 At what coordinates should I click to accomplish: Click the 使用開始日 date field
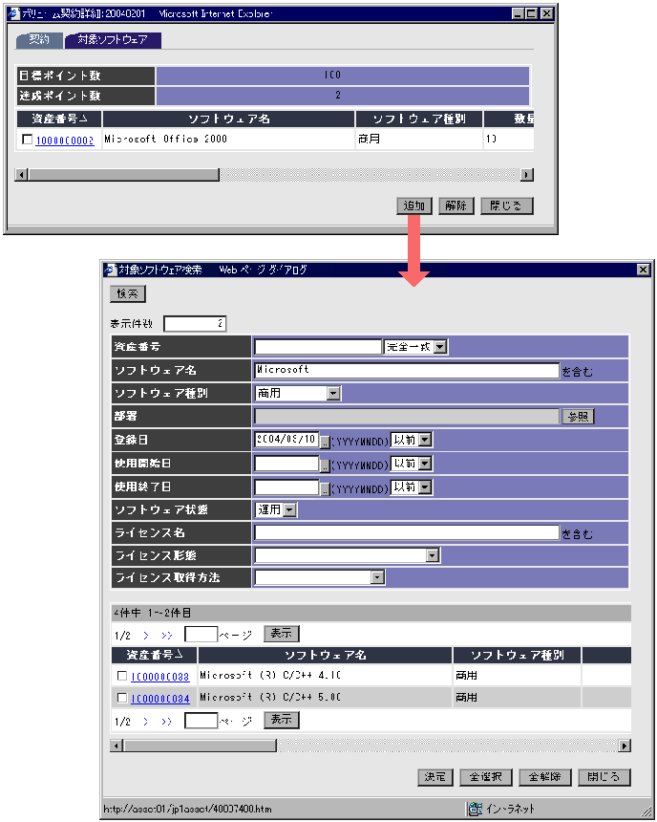[286, 463]
